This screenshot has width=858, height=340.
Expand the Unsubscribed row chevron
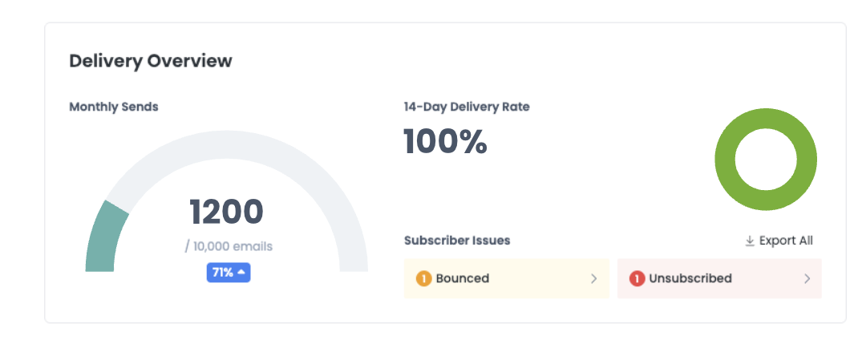tap(807, 279)
